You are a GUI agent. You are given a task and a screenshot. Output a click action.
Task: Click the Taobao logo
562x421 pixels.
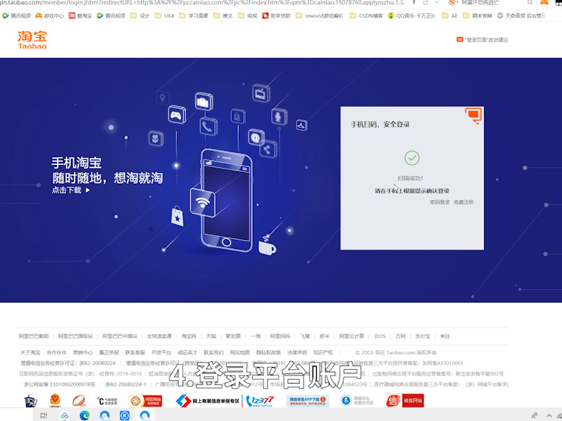click(x=32, y=40)
